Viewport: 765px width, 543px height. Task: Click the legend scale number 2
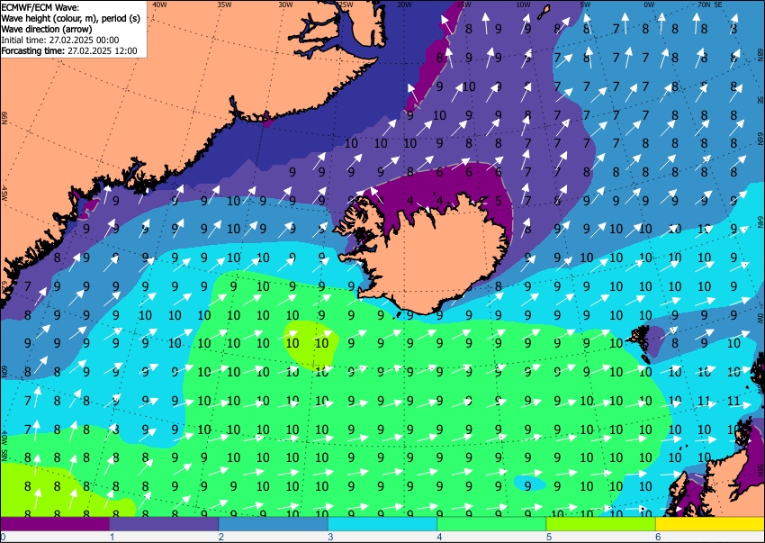click(221, 537)
